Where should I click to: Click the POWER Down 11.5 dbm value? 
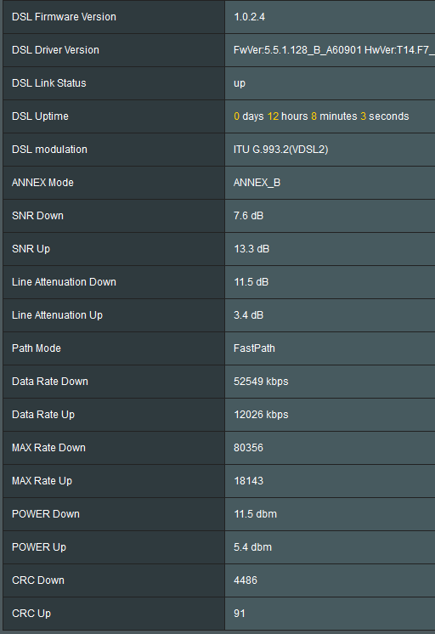coord(255,514)
